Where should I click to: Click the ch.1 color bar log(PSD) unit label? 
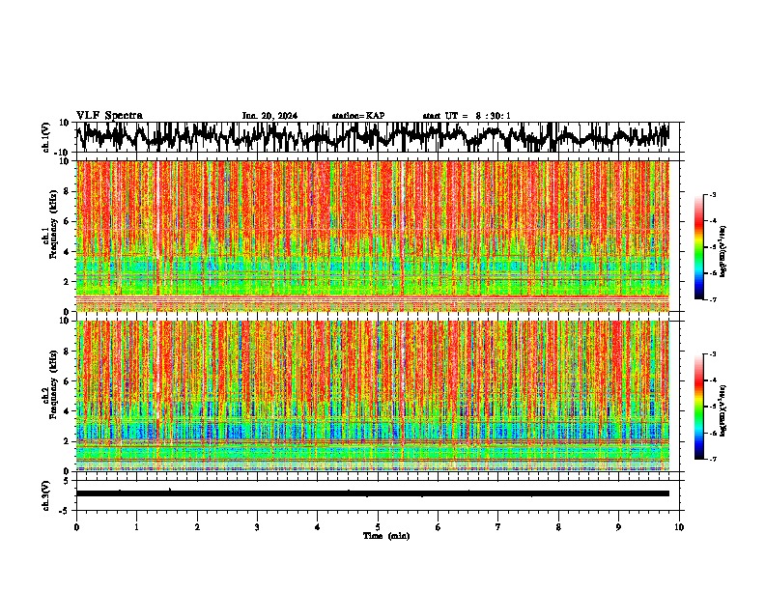point(723,252)
